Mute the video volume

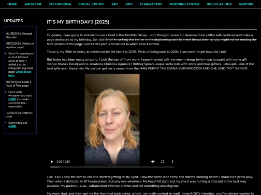point(153,162)
